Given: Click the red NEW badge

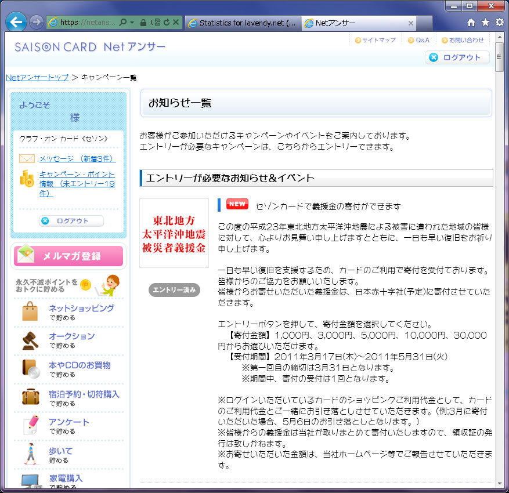Looking at the screenshot, I should pos(237,204).
